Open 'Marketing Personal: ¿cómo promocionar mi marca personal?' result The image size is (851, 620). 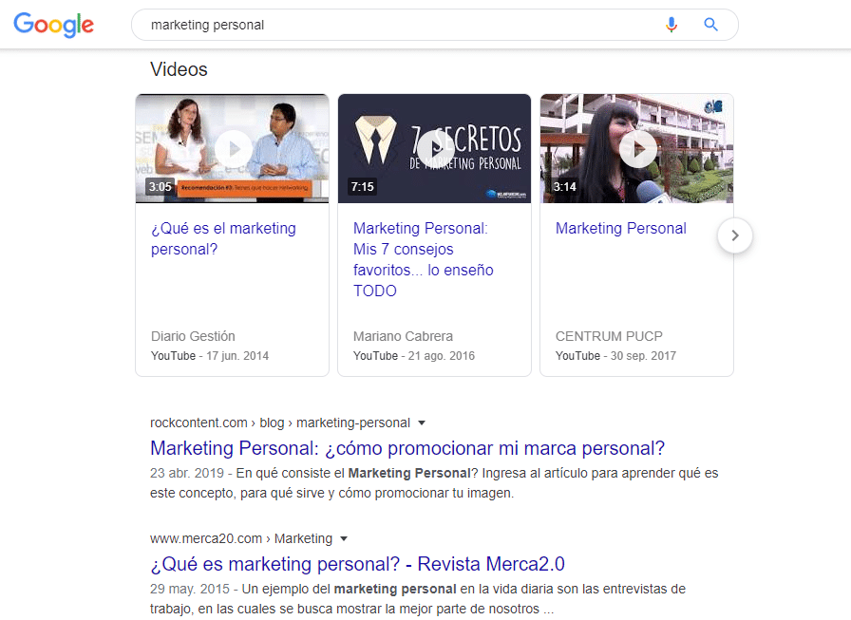pos(407,448)
